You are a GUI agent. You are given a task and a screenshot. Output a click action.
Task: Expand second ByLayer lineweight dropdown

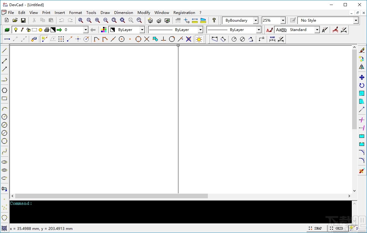(x=259, y=30)
